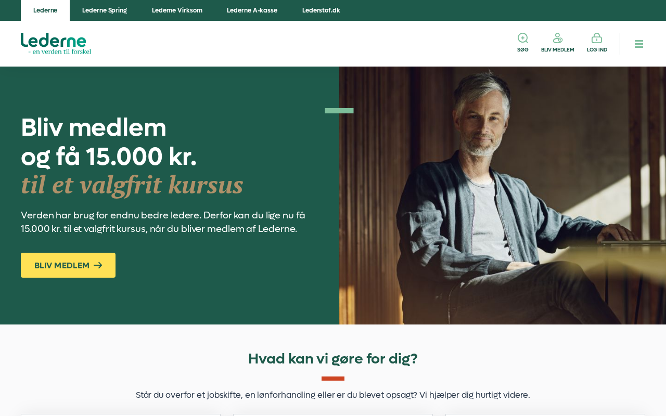Viewport: 666px width, 416px height.
Task: Click the Log ind padlock icon
Action: click(x=597, y=38)
